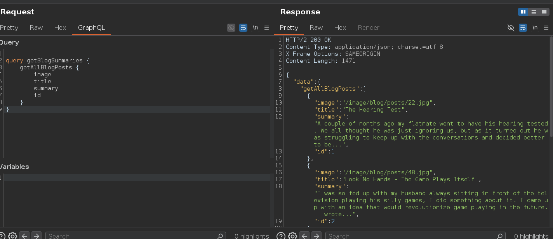Click the 'summary' field in Query editor

46,88
